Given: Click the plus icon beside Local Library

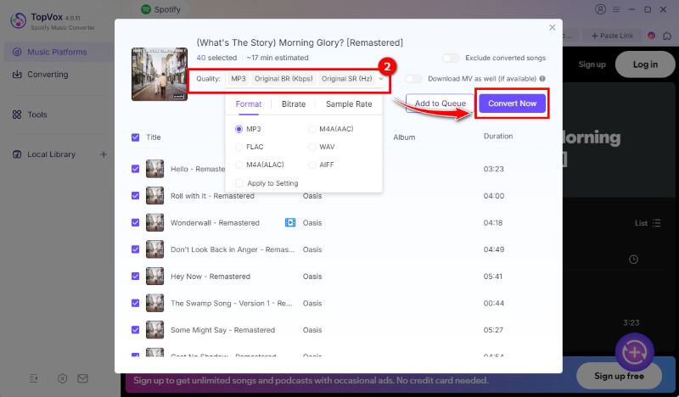Looking at the screenshot, I should (x=104, y=154).
